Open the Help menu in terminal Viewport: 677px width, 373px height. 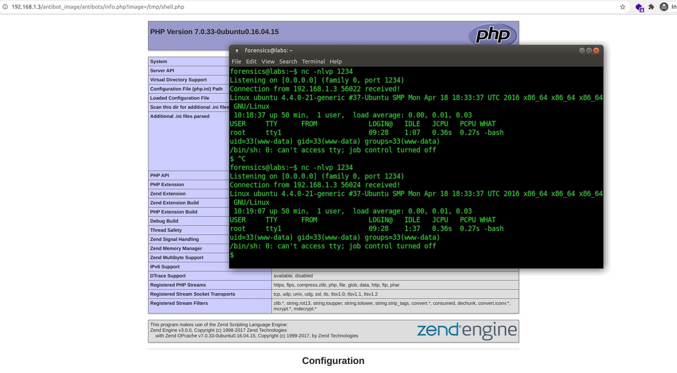click(x=336, y=62)
